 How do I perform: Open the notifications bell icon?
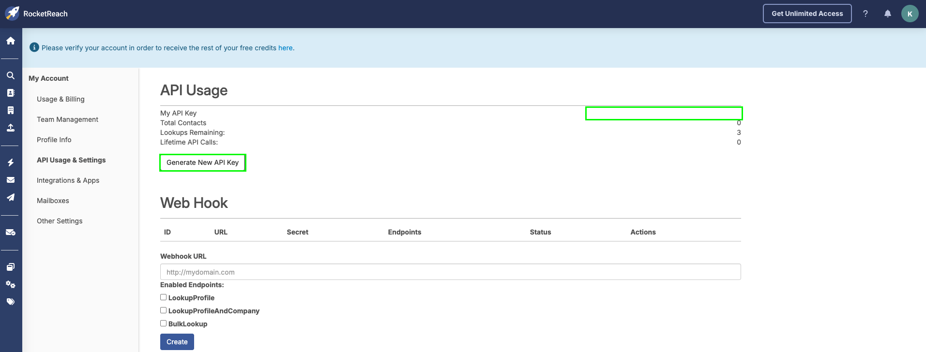(888, 14)
